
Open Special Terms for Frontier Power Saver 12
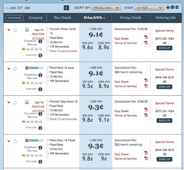click(x=164, y=31)
